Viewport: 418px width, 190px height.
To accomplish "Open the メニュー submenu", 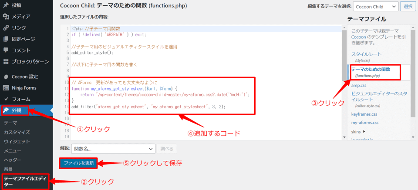I will coord(13,150).
